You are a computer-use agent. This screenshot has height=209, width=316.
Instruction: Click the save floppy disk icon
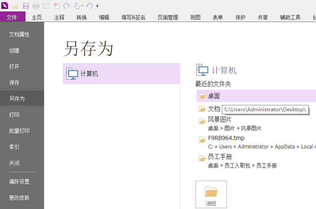click(26, 6)
